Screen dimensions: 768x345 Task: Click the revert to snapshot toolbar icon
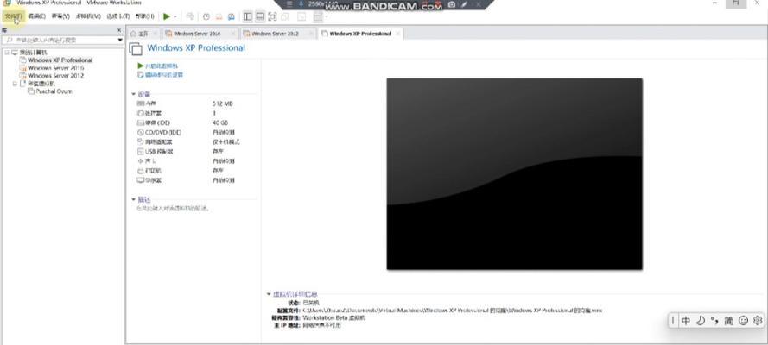tap(219, 16)
